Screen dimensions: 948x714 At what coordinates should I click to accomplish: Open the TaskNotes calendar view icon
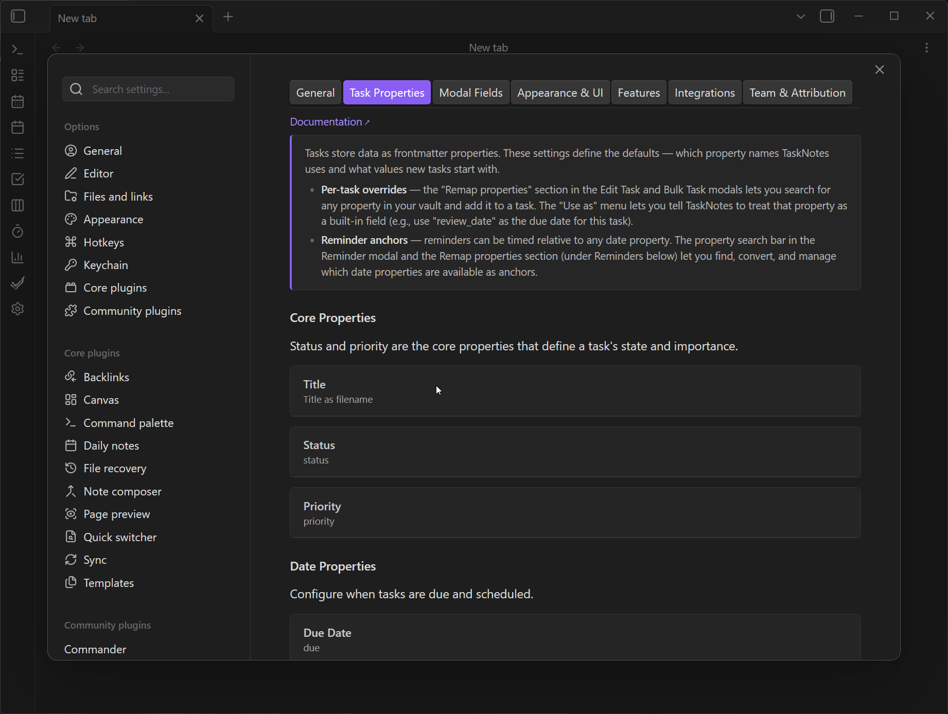tap(17, 101)
